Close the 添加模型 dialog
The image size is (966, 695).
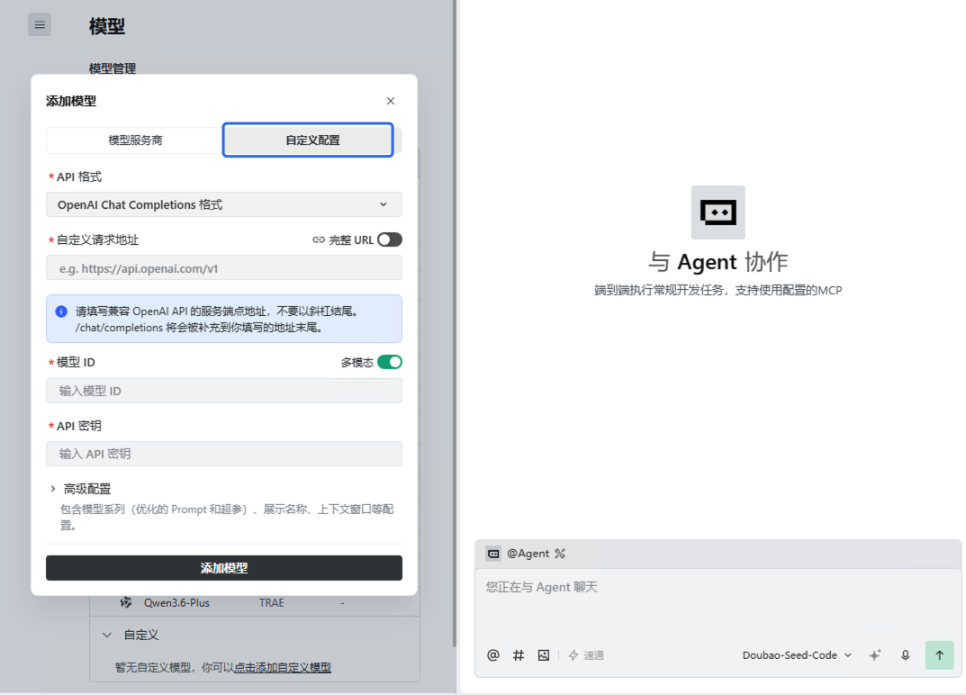pos(391,101)
